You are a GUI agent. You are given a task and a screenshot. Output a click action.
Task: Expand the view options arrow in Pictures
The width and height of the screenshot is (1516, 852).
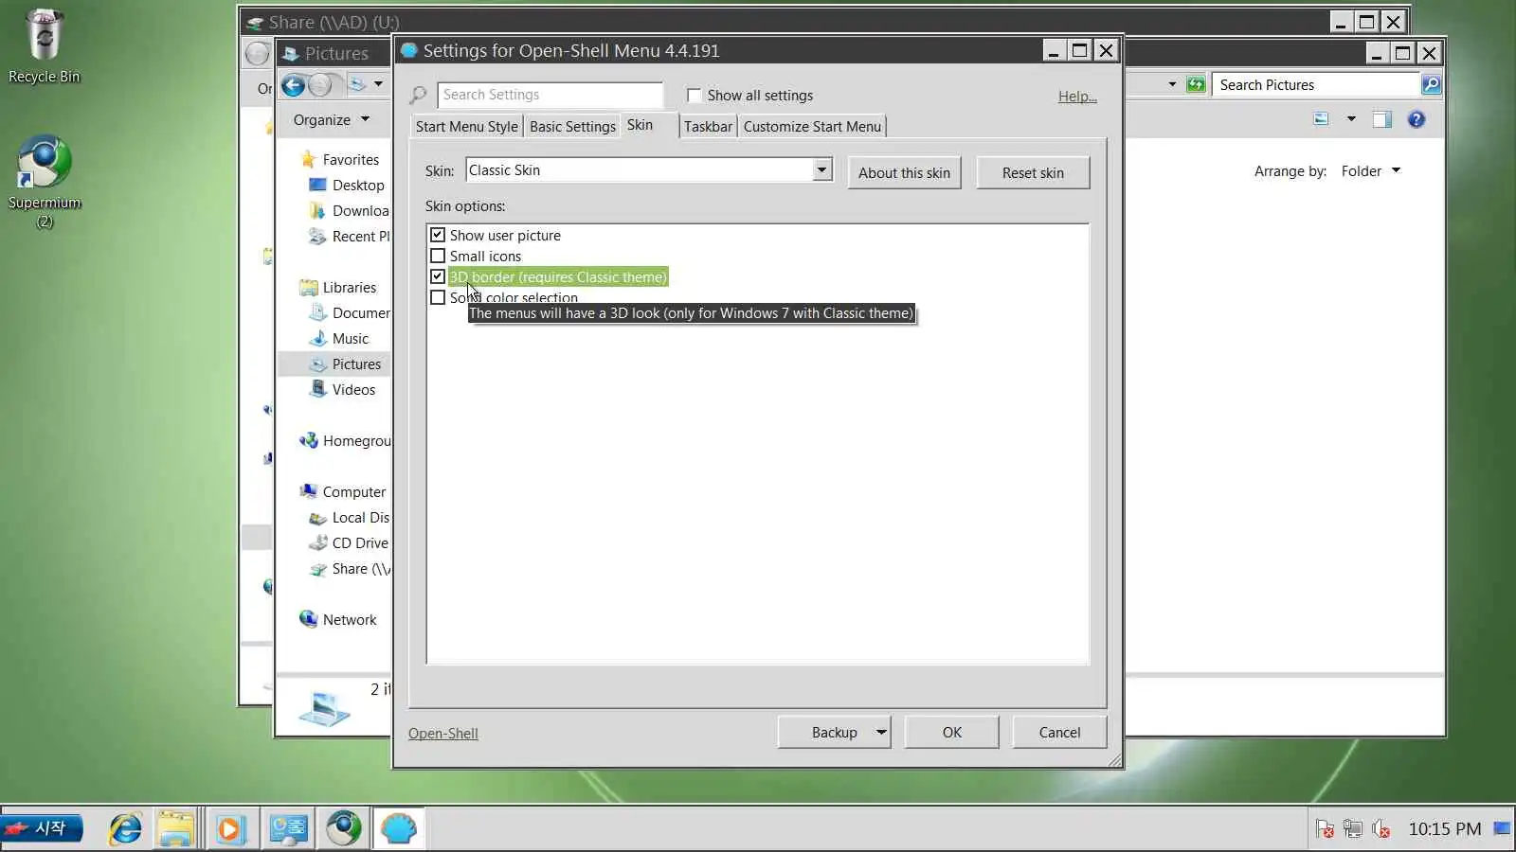point(1351,119)
